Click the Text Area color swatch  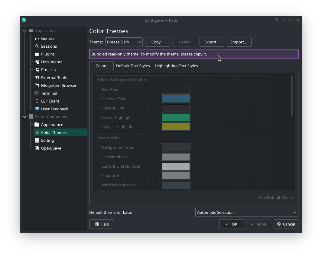[x=176, y=89]
